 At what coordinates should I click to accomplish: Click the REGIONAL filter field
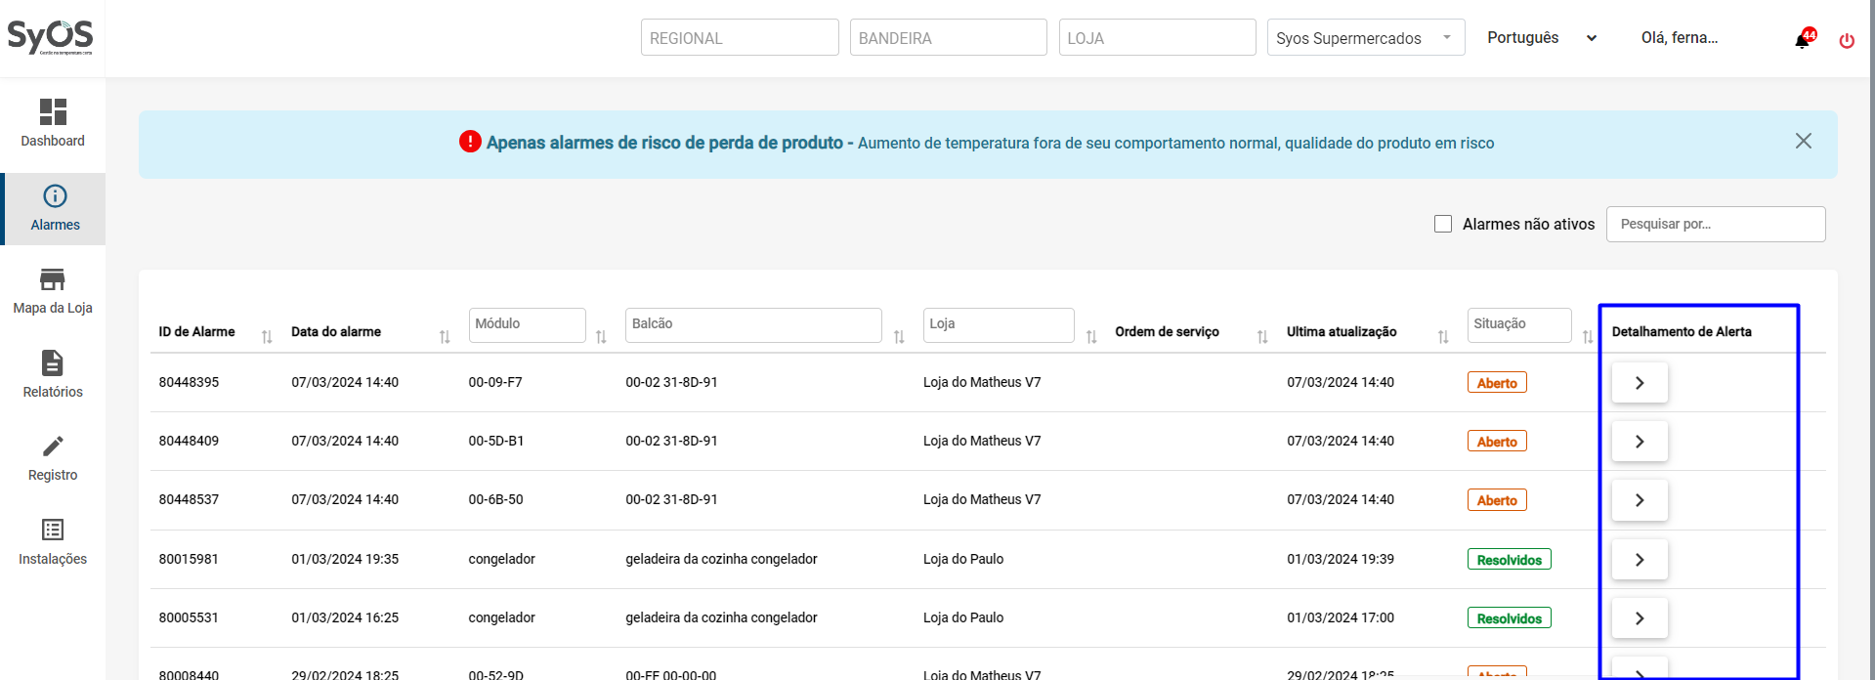pyautogui.click(x=740, y=38)
